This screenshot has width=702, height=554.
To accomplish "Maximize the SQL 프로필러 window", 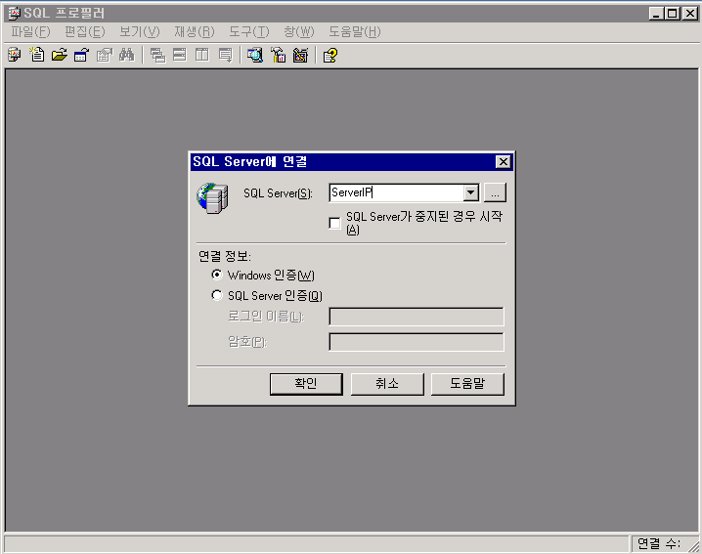I will pos(672,14).
